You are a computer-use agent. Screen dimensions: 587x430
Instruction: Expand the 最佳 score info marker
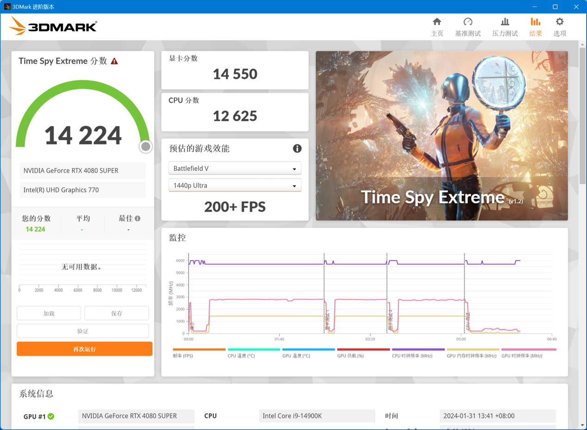(137, 218)
